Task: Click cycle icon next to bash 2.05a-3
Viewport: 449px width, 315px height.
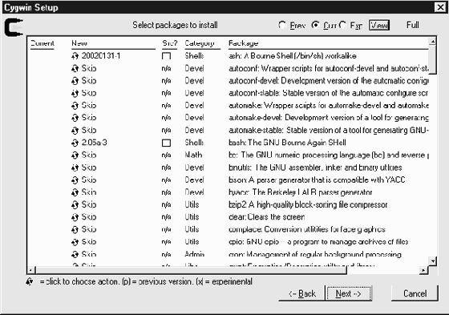Action: click(x=75, y=143)
